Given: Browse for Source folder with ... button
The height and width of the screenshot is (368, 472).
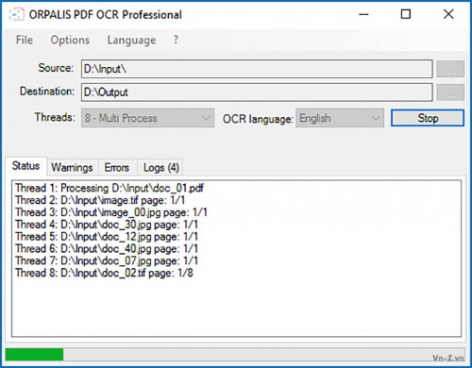Looking at the screenshot, I should click(x=450, y=69).
